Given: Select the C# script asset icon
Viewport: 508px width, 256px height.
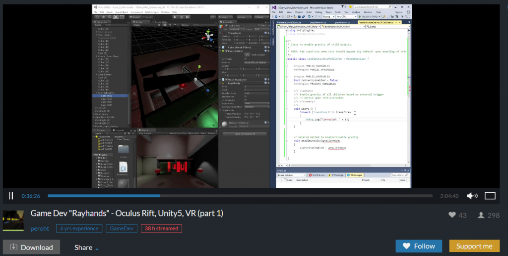Looking at the screenshot, I should [123, 167].
